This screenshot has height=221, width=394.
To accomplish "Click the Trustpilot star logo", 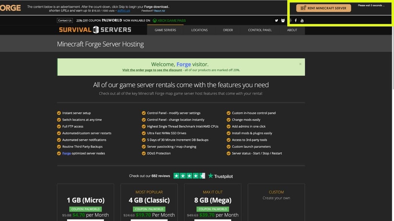I will coord(211,175).
